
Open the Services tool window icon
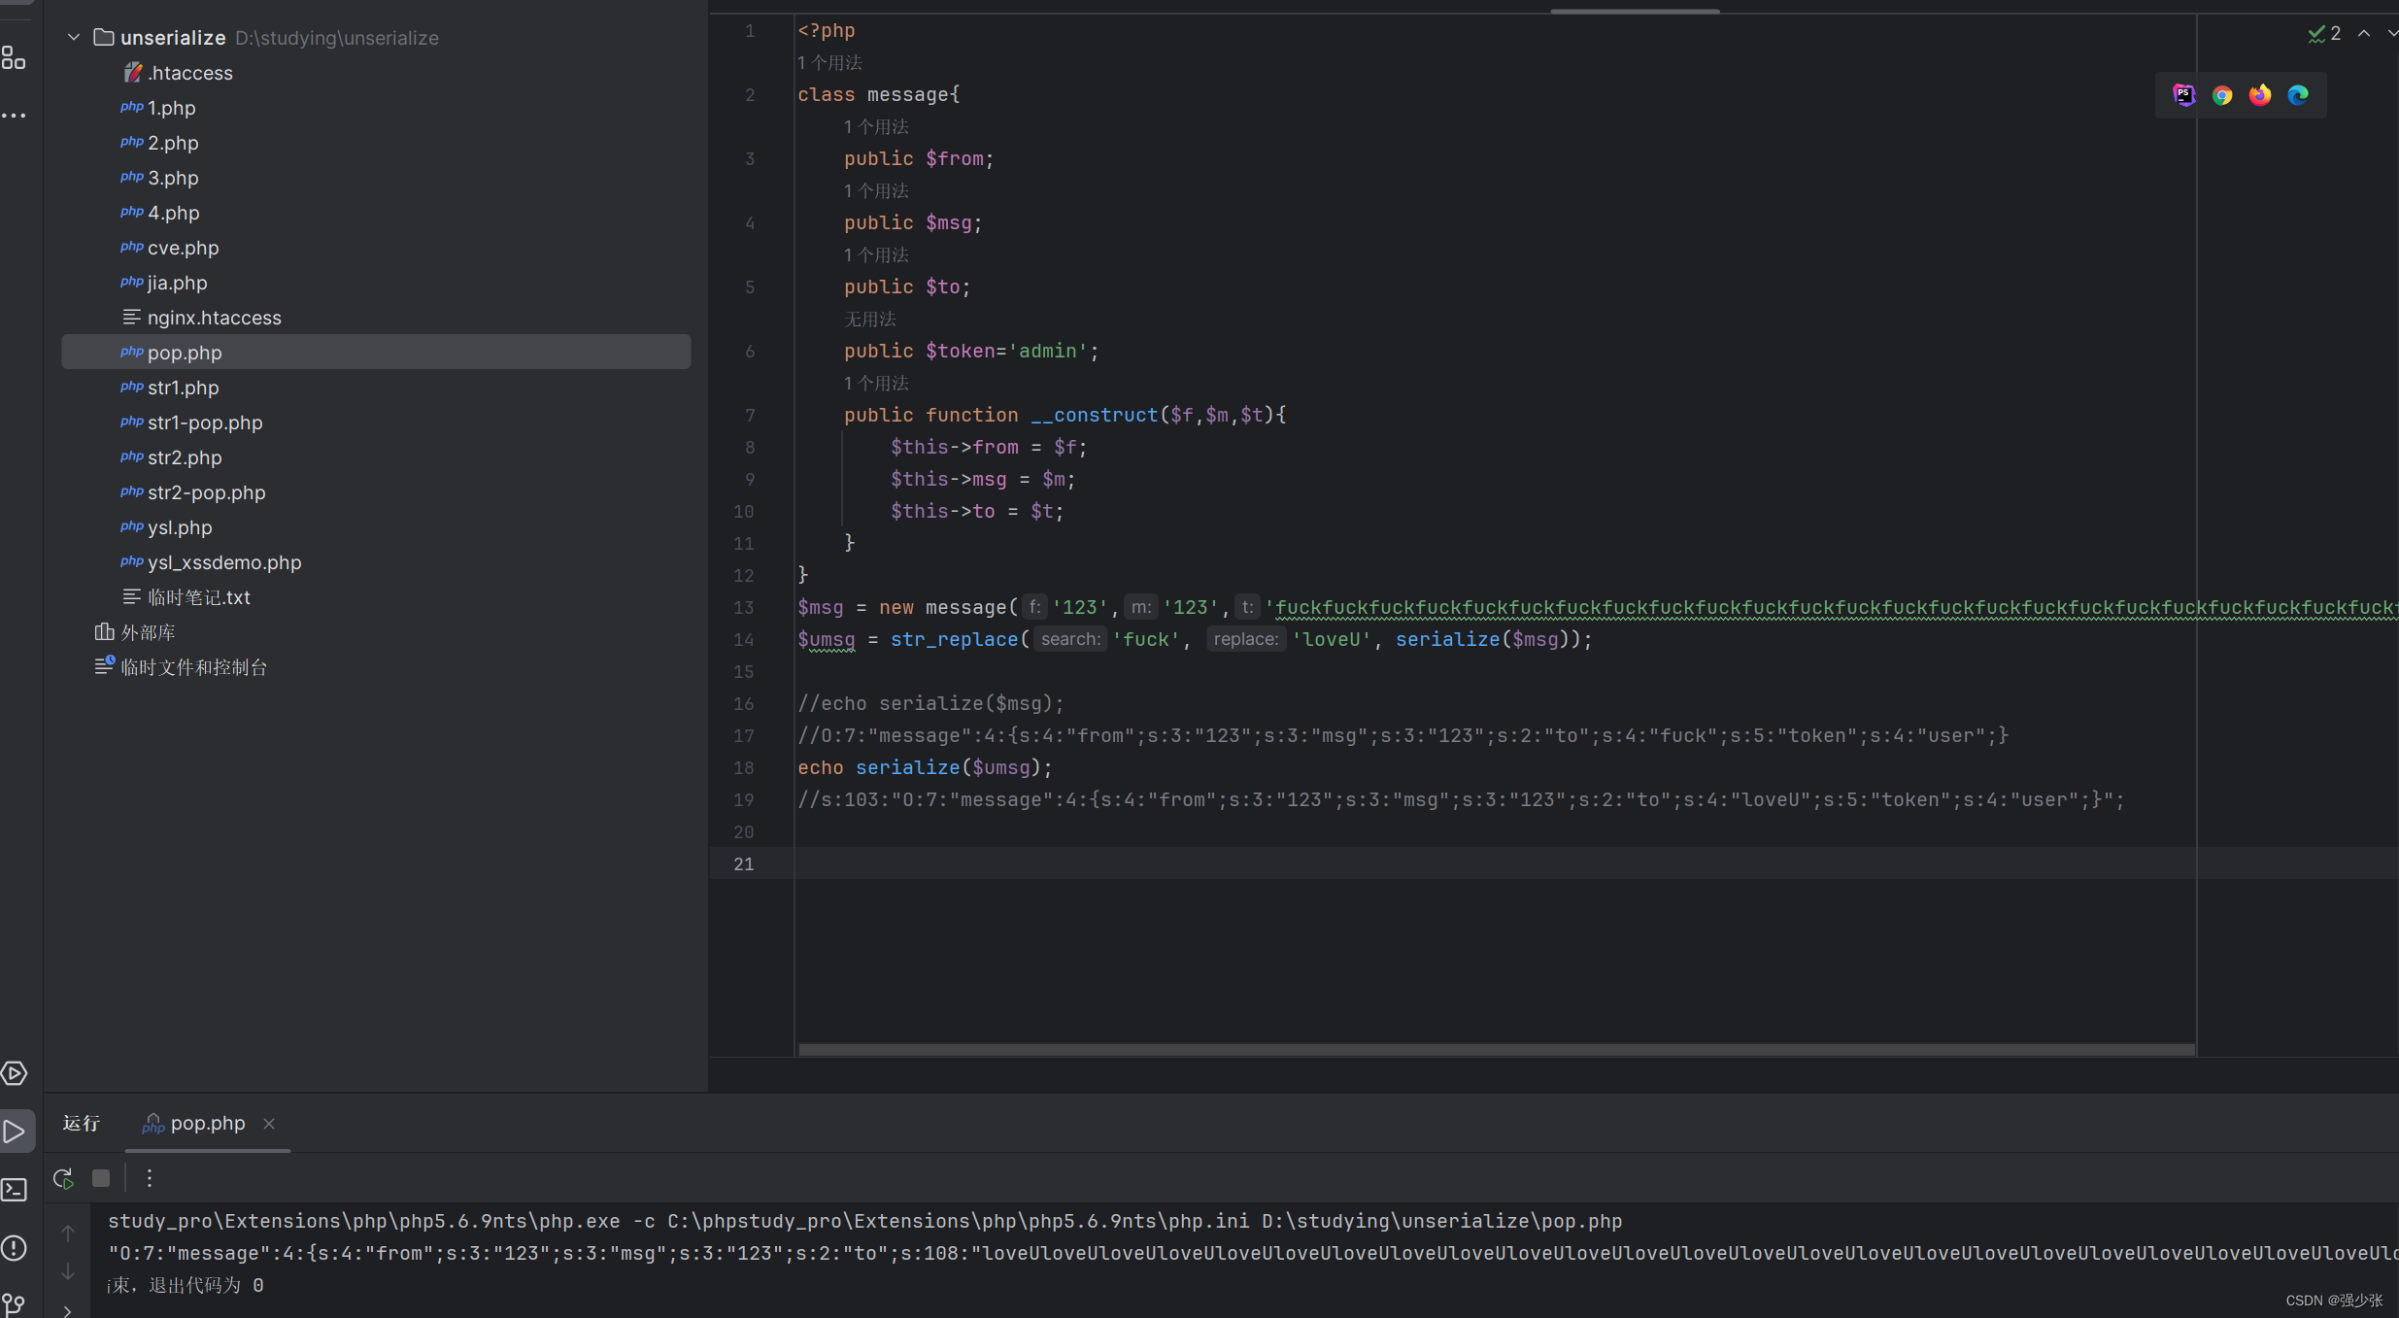[14, 1073]
